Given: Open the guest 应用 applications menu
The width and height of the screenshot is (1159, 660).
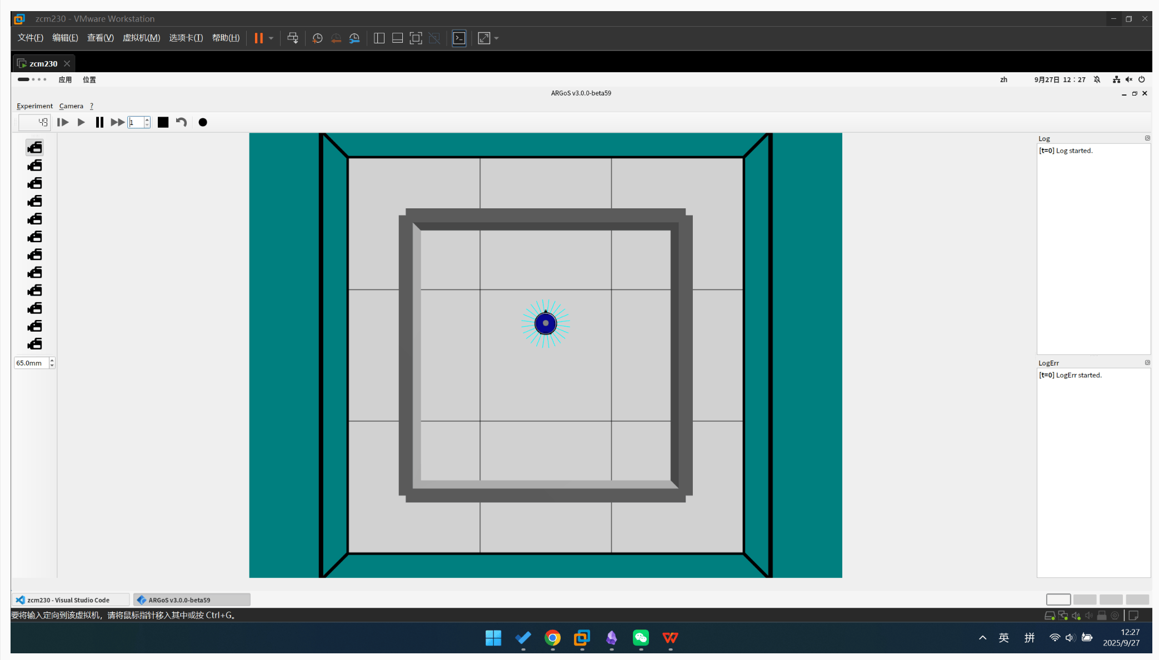Looking at the screenshot, I should [65, 79].
